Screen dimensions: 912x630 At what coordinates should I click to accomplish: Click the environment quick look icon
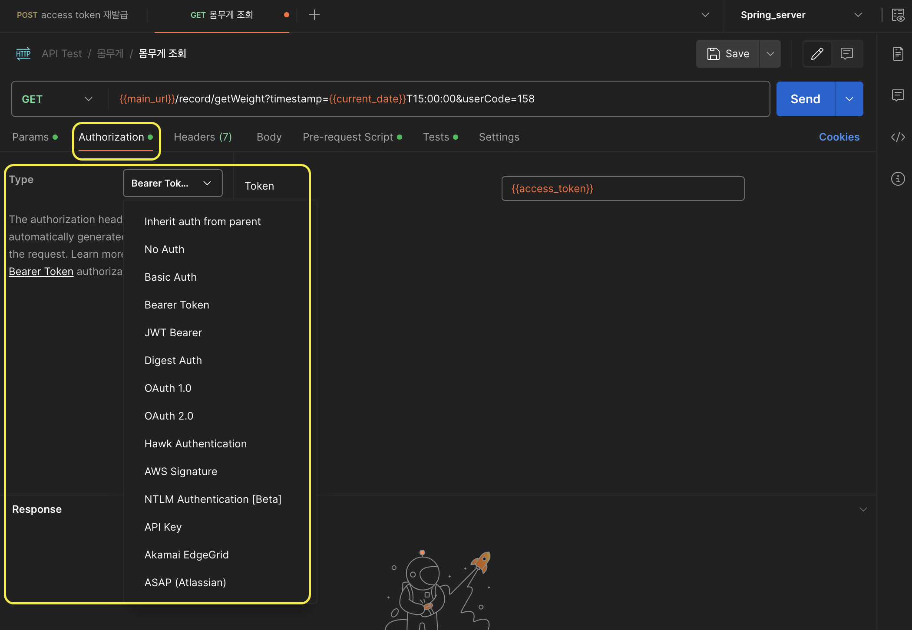coord(898,15)
